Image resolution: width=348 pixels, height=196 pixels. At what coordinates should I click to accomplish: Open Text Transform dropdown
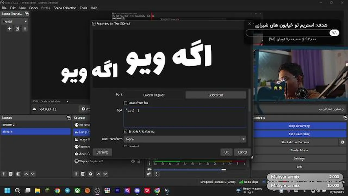pos(185,139)
